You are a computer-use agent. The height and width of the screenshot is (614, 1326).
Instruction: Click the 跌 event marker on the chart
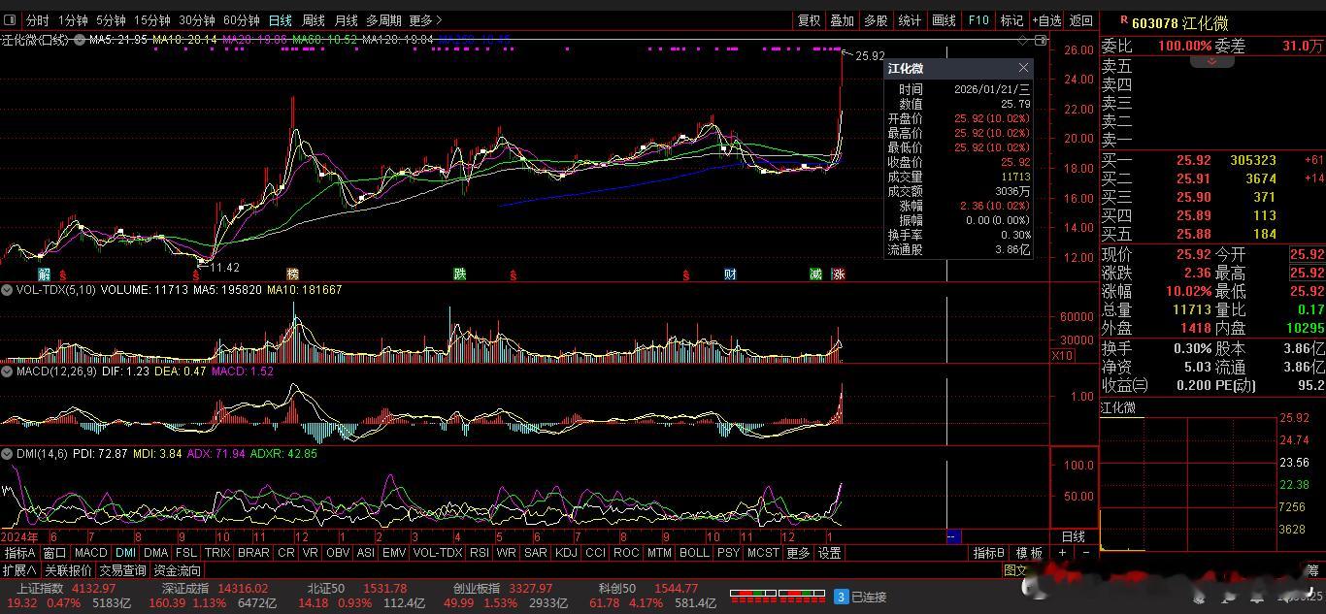[459, 275]
